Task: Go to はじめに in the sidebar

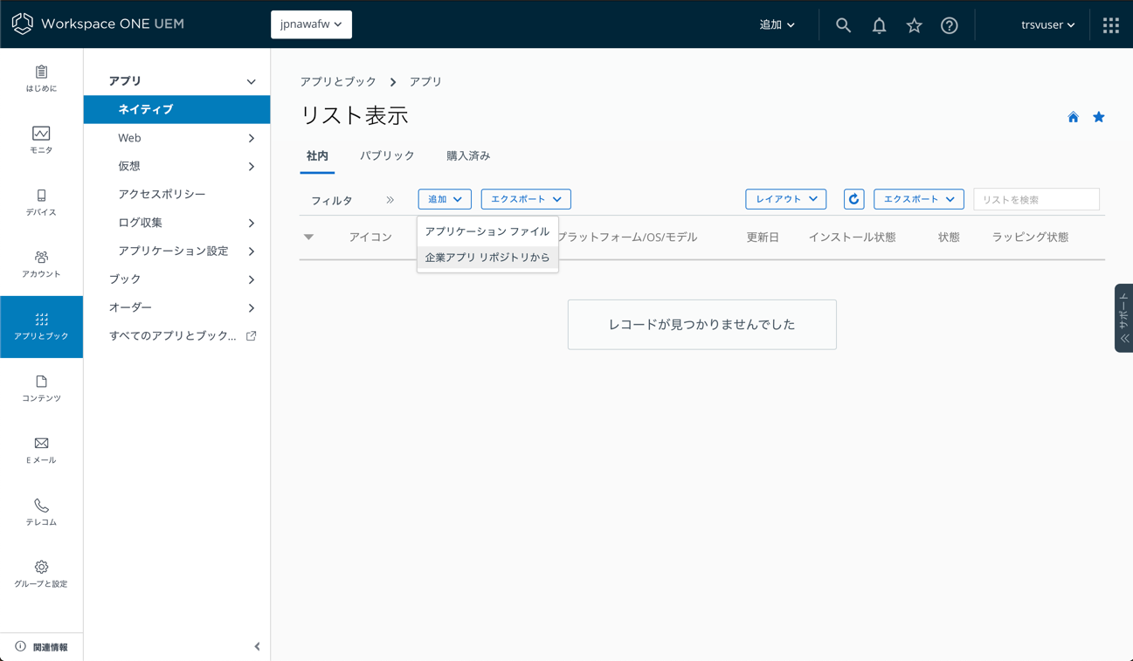Action: (x=41, y=79)
